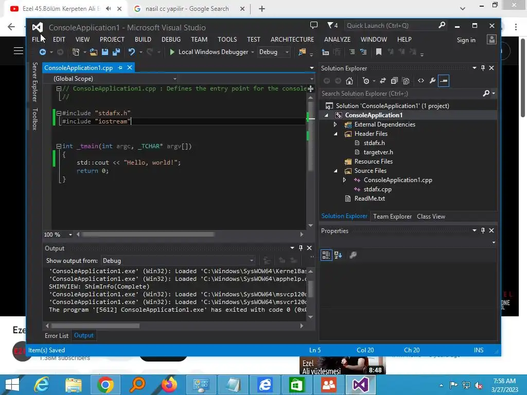527x395 pixels.
Task: Pin the ConsoleApplication1.cpp tab
Action: [x=120, y=68]
